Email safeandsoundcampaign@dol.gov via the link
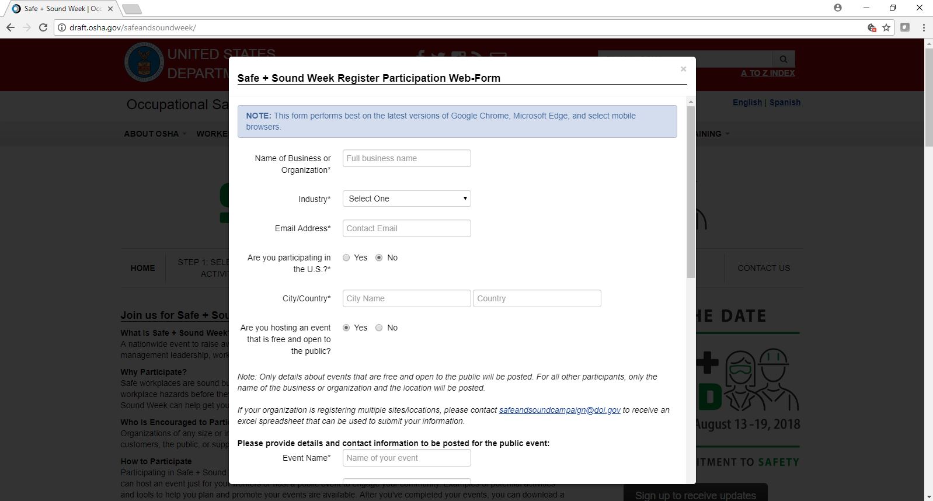933x501 pixels. pyautogui.click(x=560, y=410)
